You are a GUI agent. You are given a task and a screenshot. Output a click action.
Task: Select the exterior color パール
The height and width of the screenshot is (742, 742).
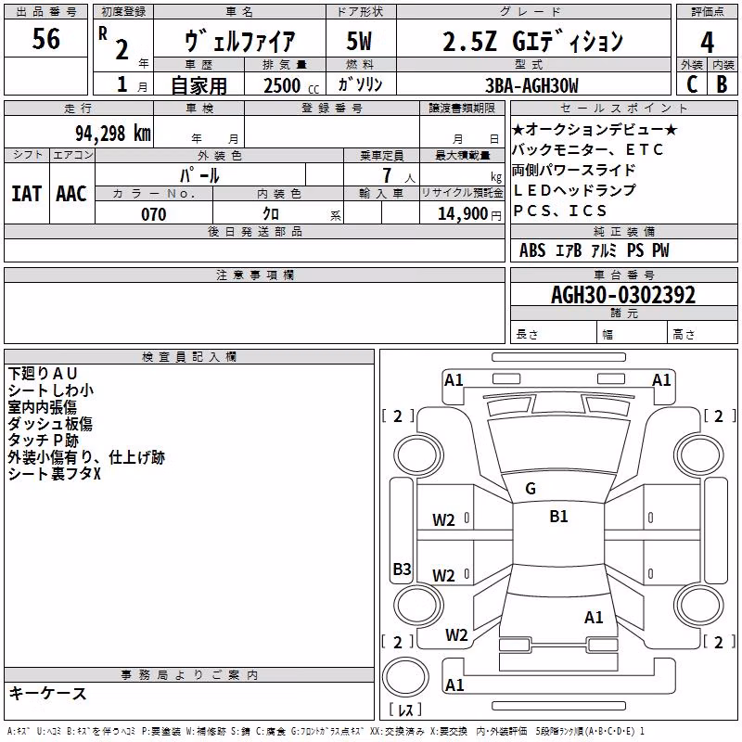pyautogui.click(x=199, y=175)
